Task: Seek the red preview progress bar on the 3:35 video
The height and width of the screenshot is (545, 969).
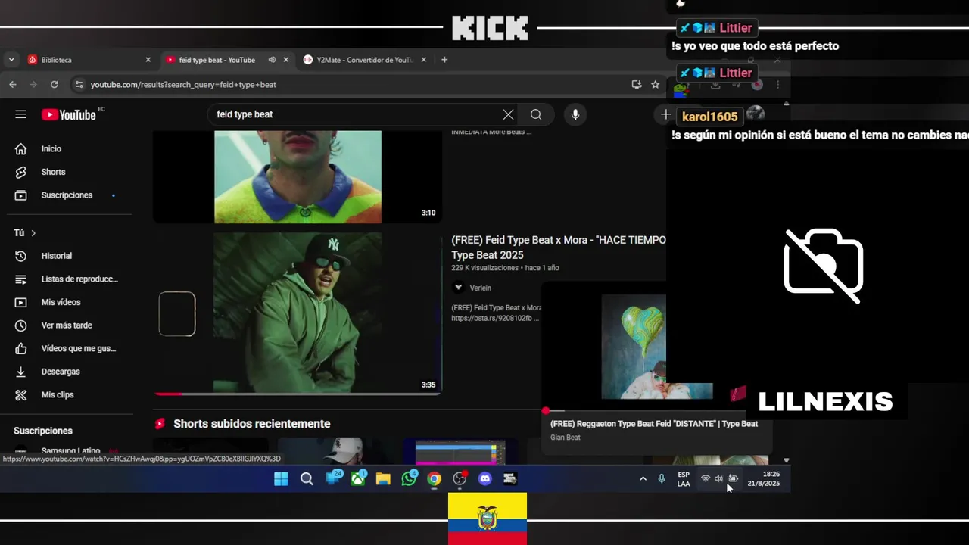Action: [x=298, y=394]
